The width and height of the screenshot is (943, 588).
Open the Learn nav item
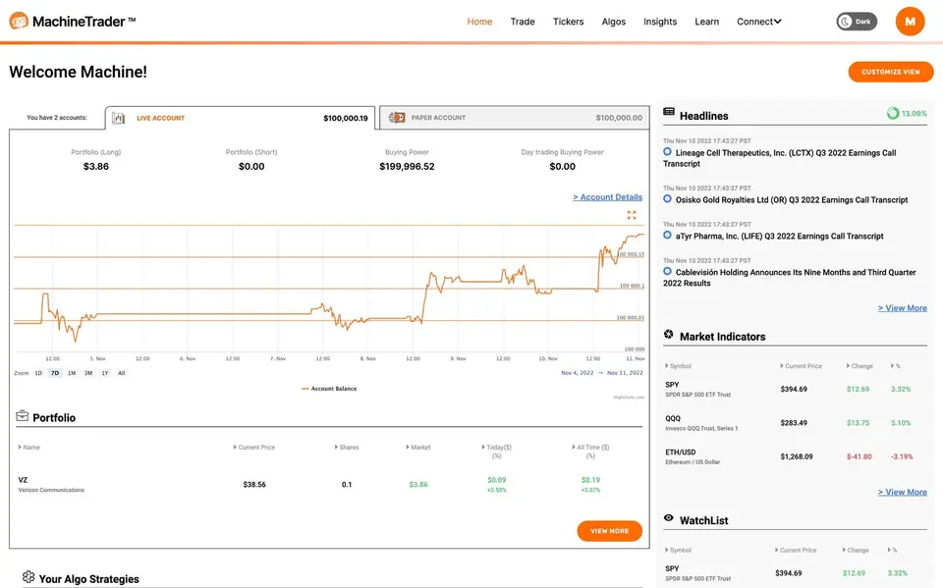706,22
